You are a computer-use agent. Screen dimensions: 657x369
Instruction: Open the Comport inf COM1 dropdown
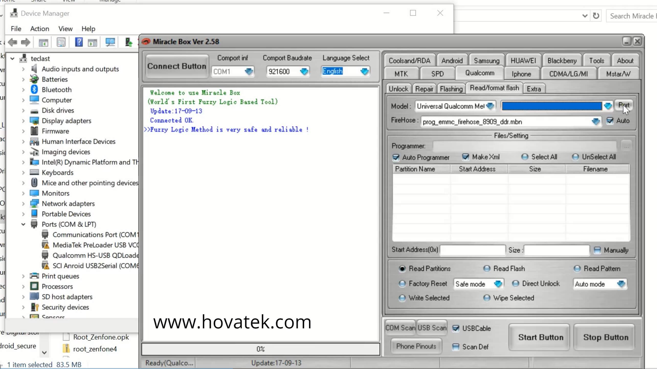coord(249,71)
